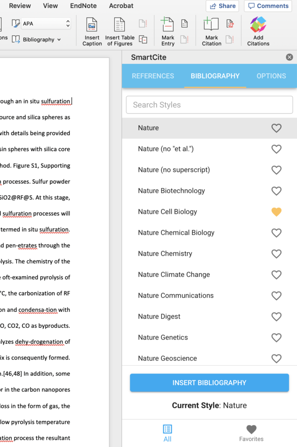Unfavorite the Nature Cell Biology style
The height and width of the screenshot is (447, 297).
pos(276,212)
